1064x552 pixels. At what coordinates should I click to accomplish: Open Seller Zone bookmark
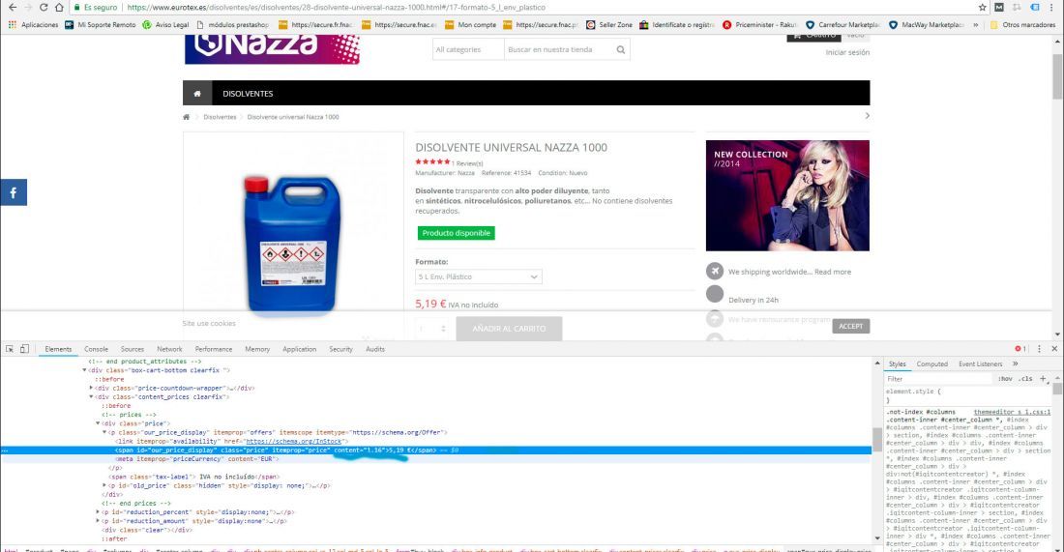[x=608, y=24]
